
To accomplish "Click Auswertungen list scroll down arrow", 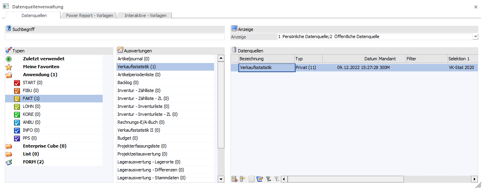I will (221, 179).
